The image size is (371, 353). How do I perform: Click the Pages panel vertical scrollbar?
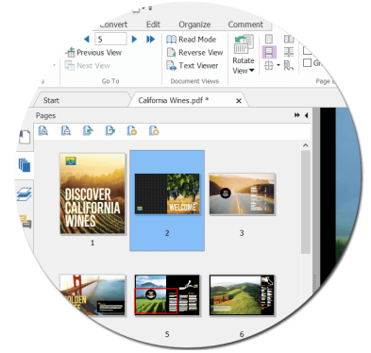pos(305,202)
